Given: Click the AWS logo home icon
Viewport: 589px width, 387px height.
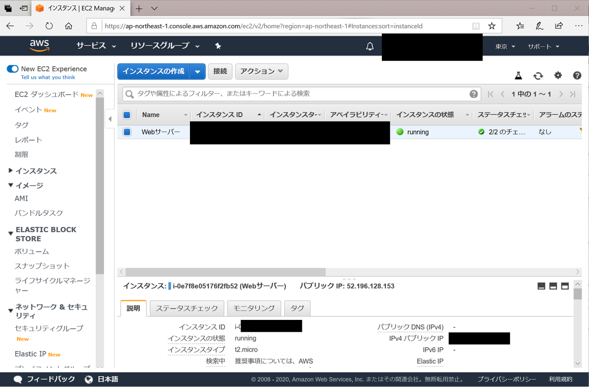Looking at the screenshot, I should (x=40, y=46).
